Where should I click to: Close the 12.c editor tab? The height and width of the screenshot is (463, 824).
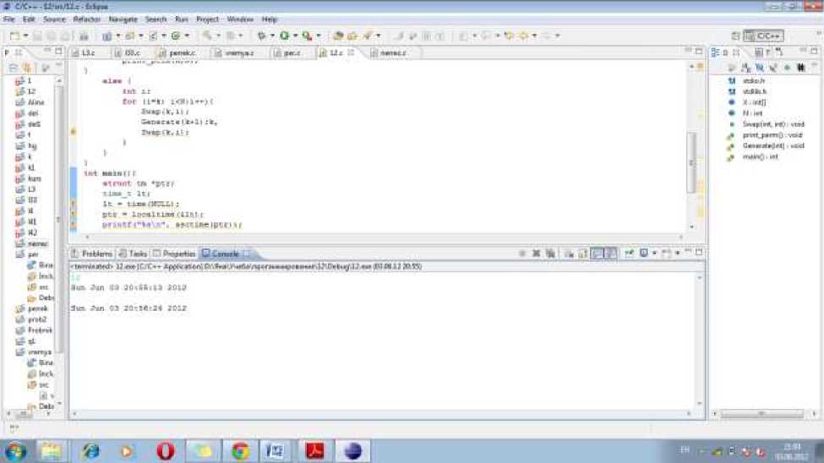click(351, 52)
